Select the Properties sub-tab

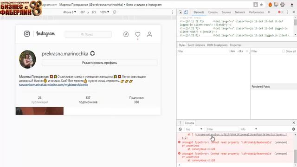pyautogui.click(x=235, y=45)
